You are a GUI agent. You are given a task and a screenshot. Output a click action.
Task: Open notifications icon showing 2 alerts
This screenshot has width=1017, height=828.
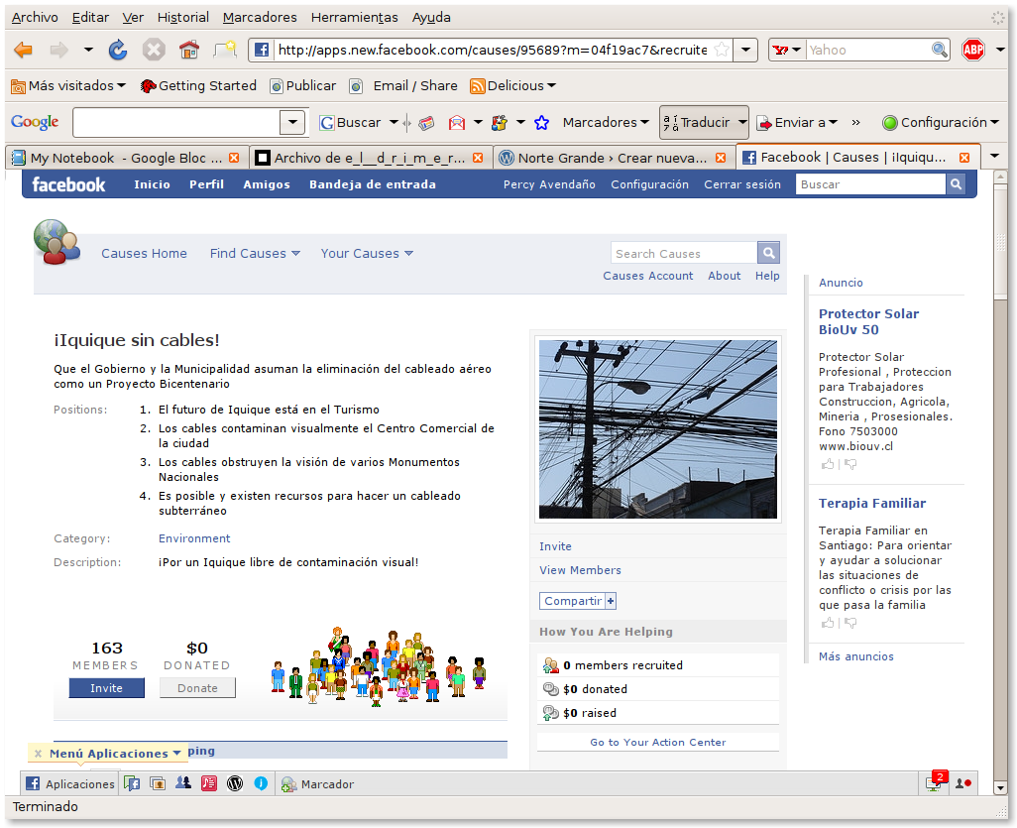pos(934,782)
